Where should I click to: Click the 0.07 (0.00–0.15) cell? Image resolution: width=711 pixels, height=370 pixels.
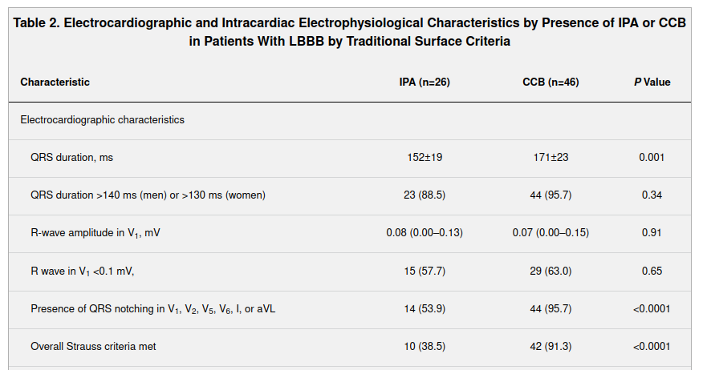point(551,233)
